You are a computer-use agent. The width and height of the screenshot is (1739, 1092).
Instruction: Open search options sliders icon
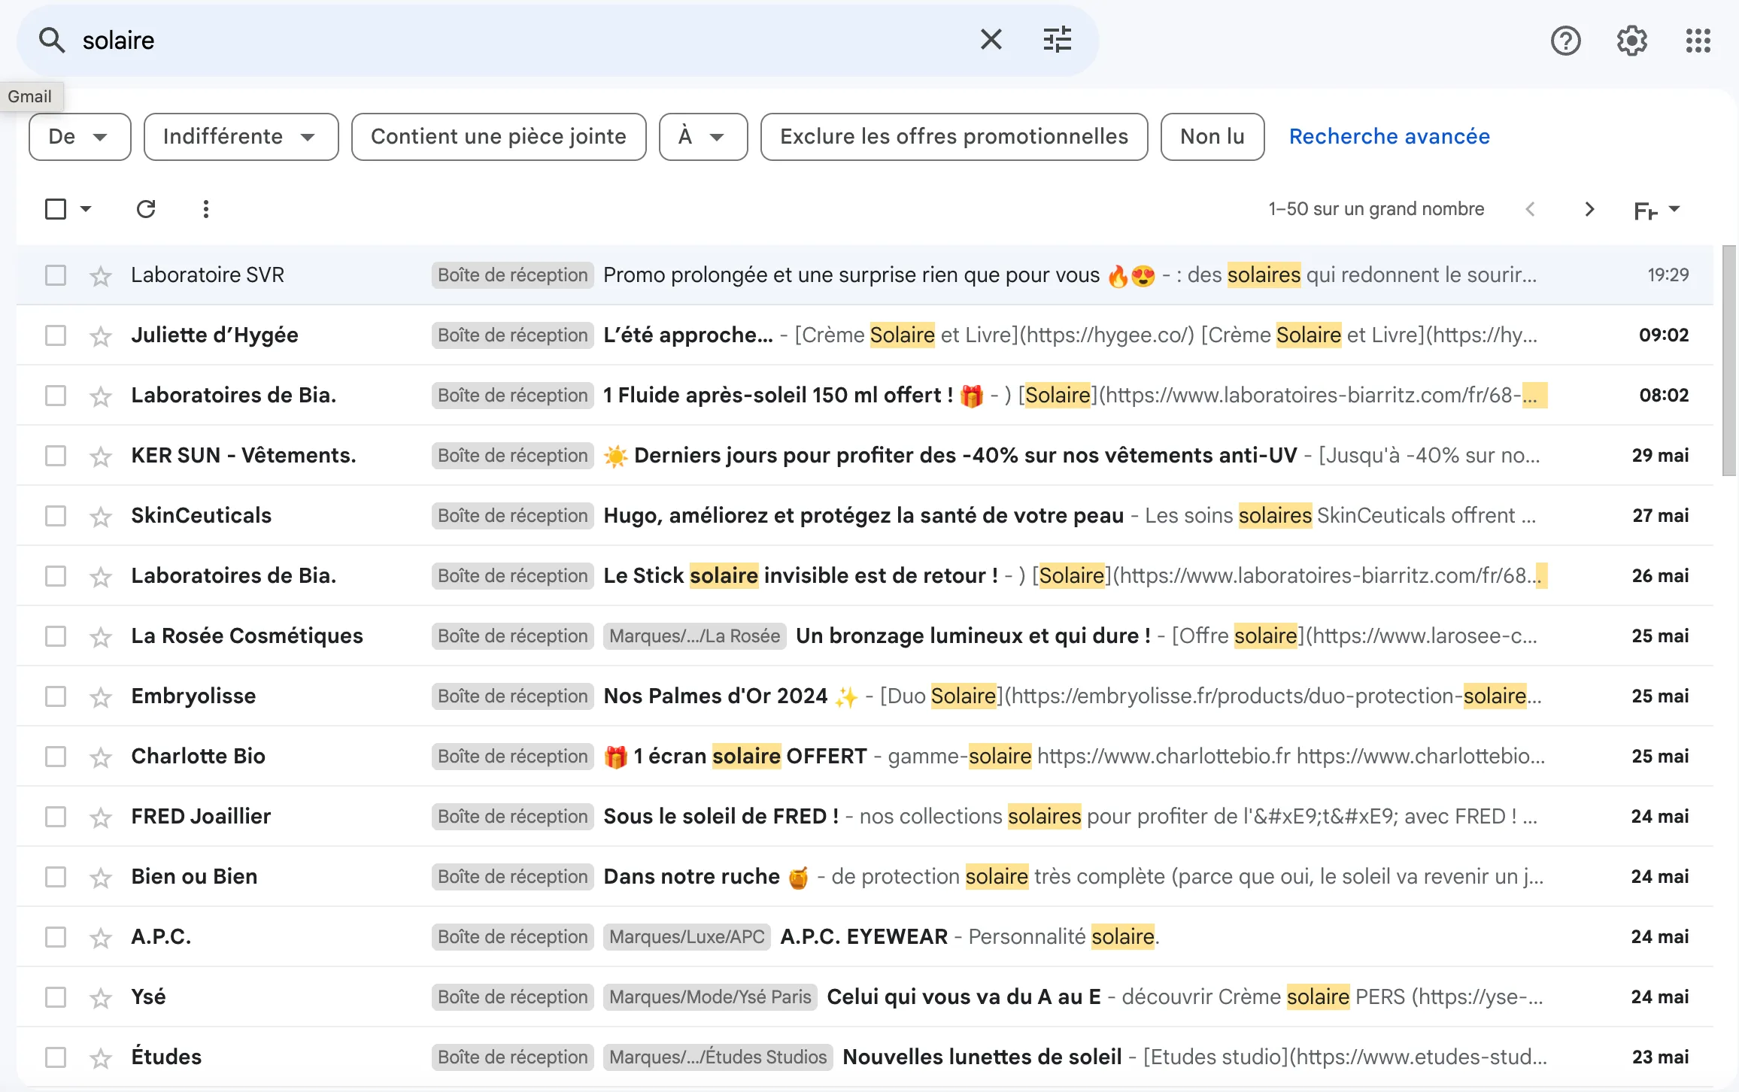tap(1057, 39)
